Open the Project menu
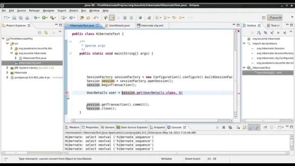295x166 pixels. click(74, 11)
